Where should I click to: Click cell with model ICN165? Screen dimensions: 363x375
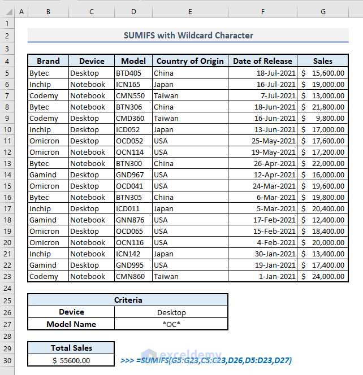pyautogui.click(x=133, y=84)
